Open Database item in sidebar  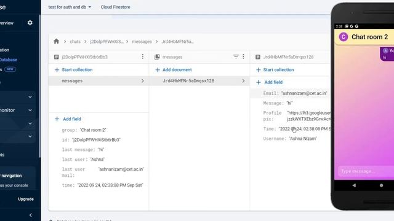(9, 60)
